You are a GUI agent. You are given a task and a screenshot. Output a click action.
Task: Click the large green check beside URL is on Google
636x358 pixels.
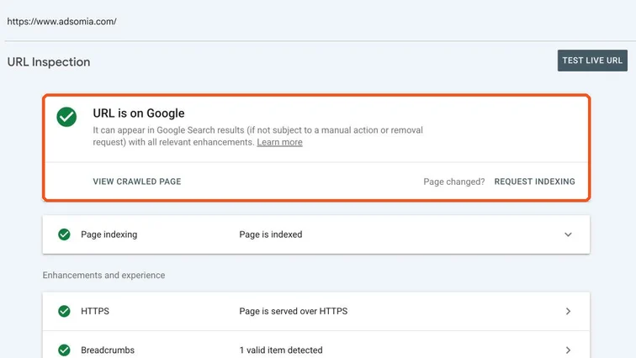coord(66,117)
